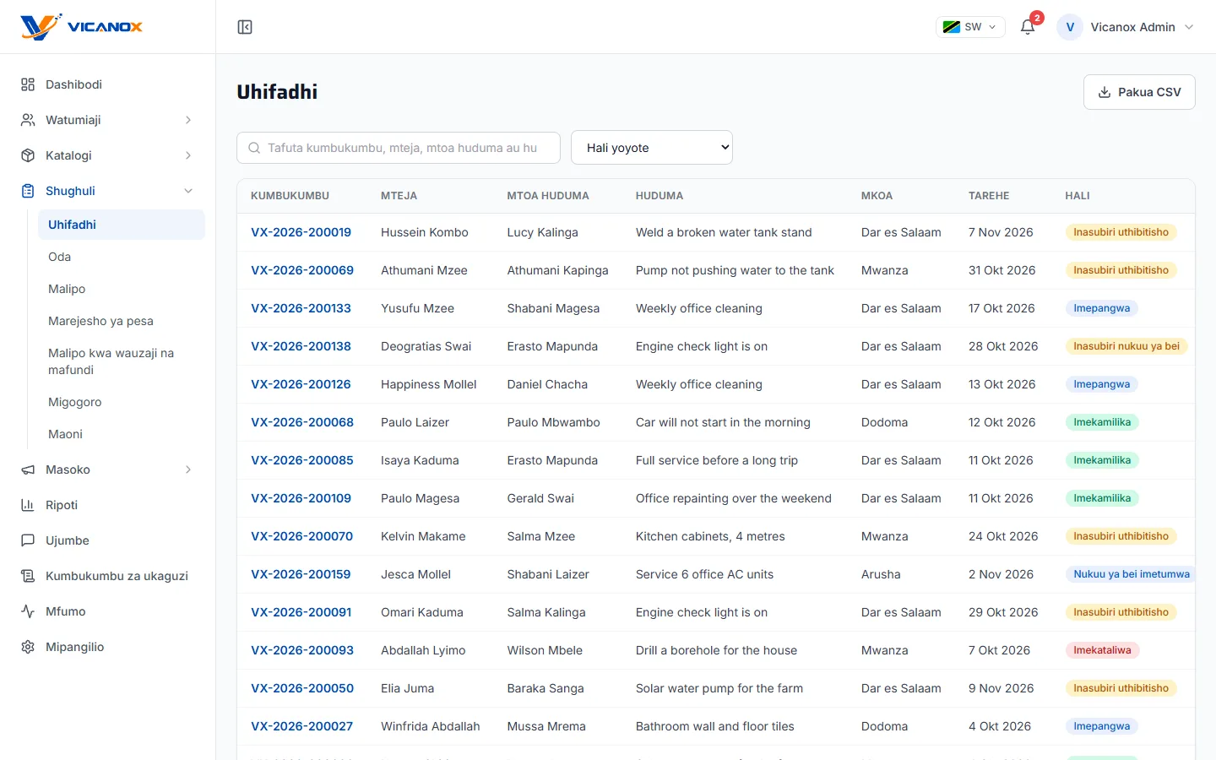
Task: Click the Masoko megaphone icon
Action: coord(28,470)
